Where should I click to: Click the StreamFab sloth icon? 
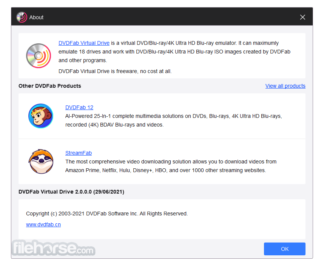(41, 162)
